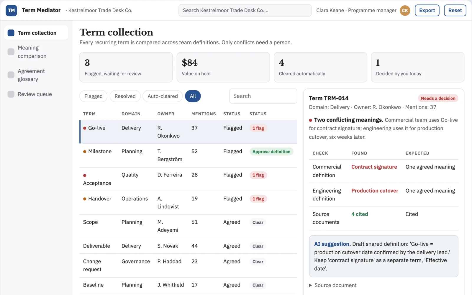Click the Export button
Image resolution: width=472 pixels, height=295 pixels.
click(427, 10)
